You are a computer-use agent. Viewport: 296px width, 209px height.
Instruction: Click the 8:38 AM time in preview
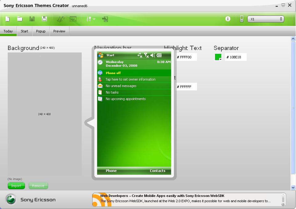(x=164, y=62)
